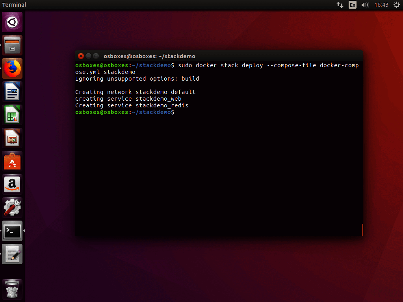
Task: Open LibreOffice Writer from launcher
Action: [12, 92]
